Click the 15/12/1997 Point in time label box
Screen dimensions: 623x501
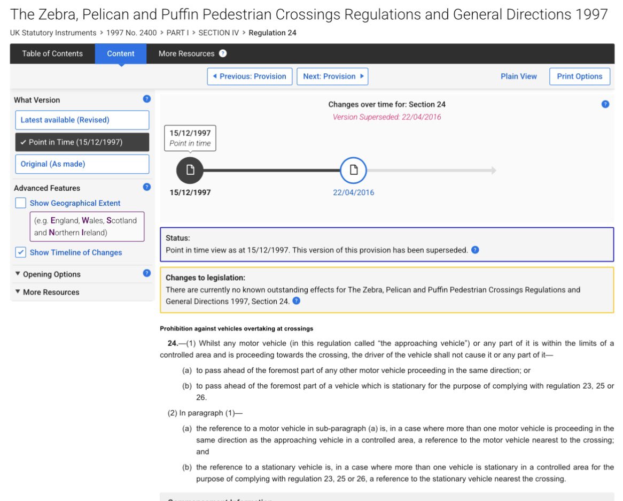coord(190,138)
